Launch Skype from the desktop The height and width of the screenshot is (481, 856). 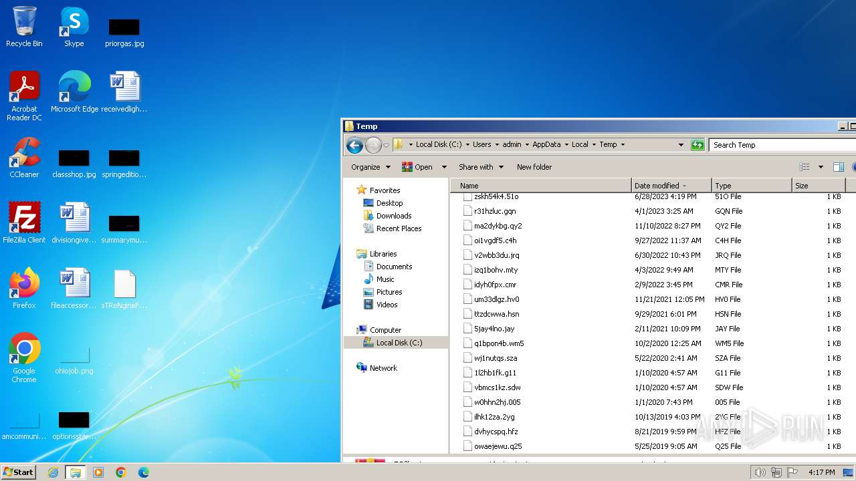coord(74,27)
